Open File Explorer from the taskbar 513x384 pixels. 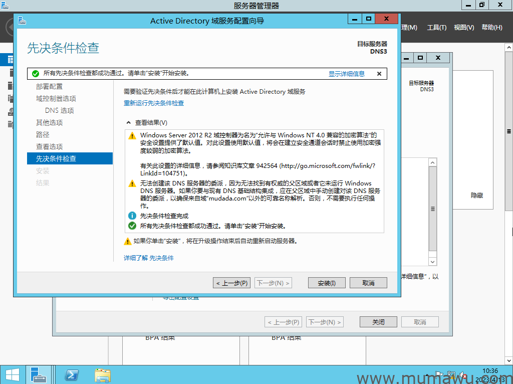103,374
